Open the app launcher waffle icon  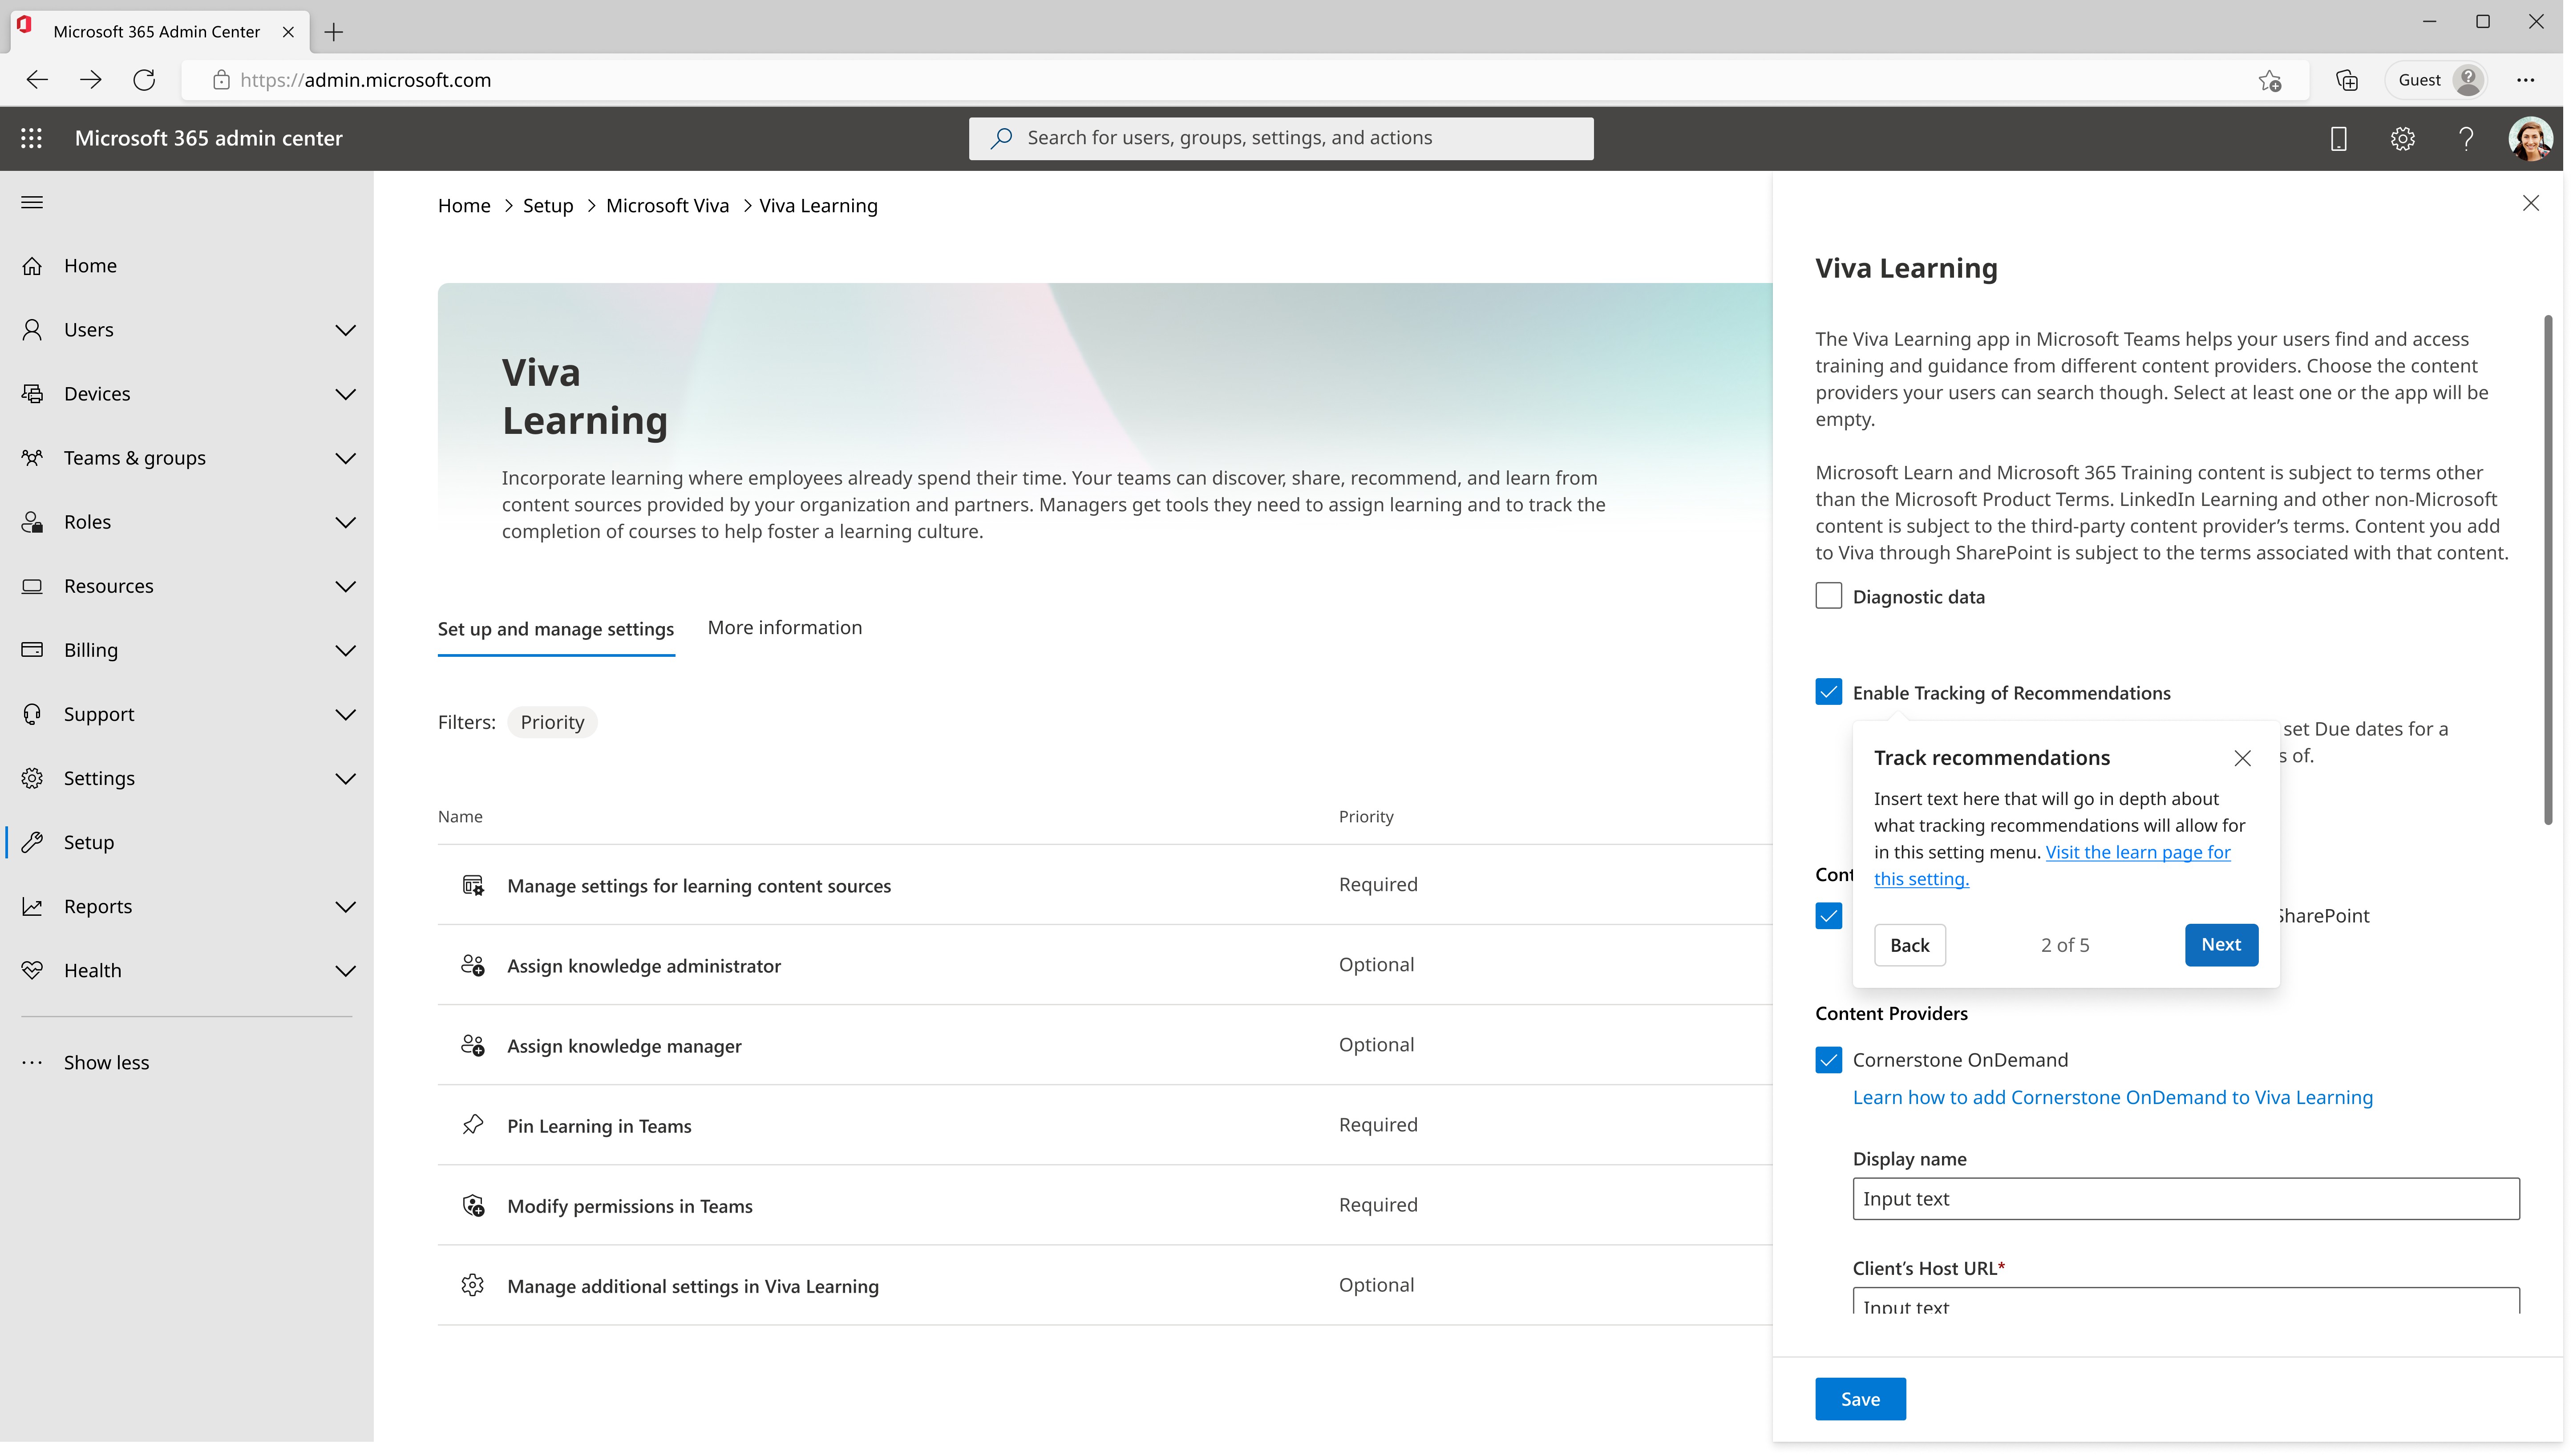pyautogui.click(x=31, y=138)
